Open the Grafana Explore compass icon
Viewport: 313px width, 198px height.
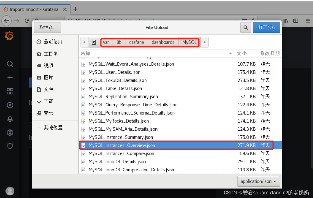coord(10,105)
